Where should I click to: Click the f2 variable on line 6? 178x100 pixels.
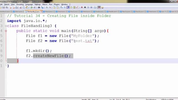pos(40,41)
